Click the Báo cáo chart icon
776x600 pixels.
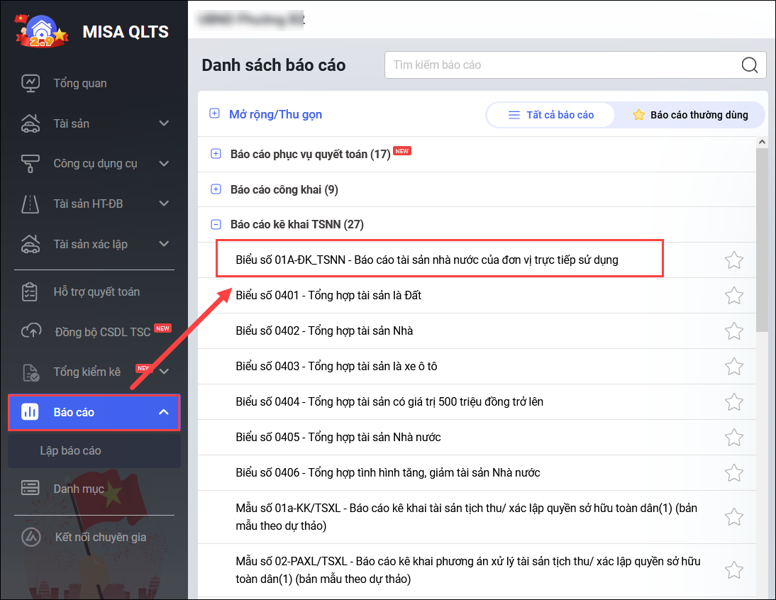(30, 411)
